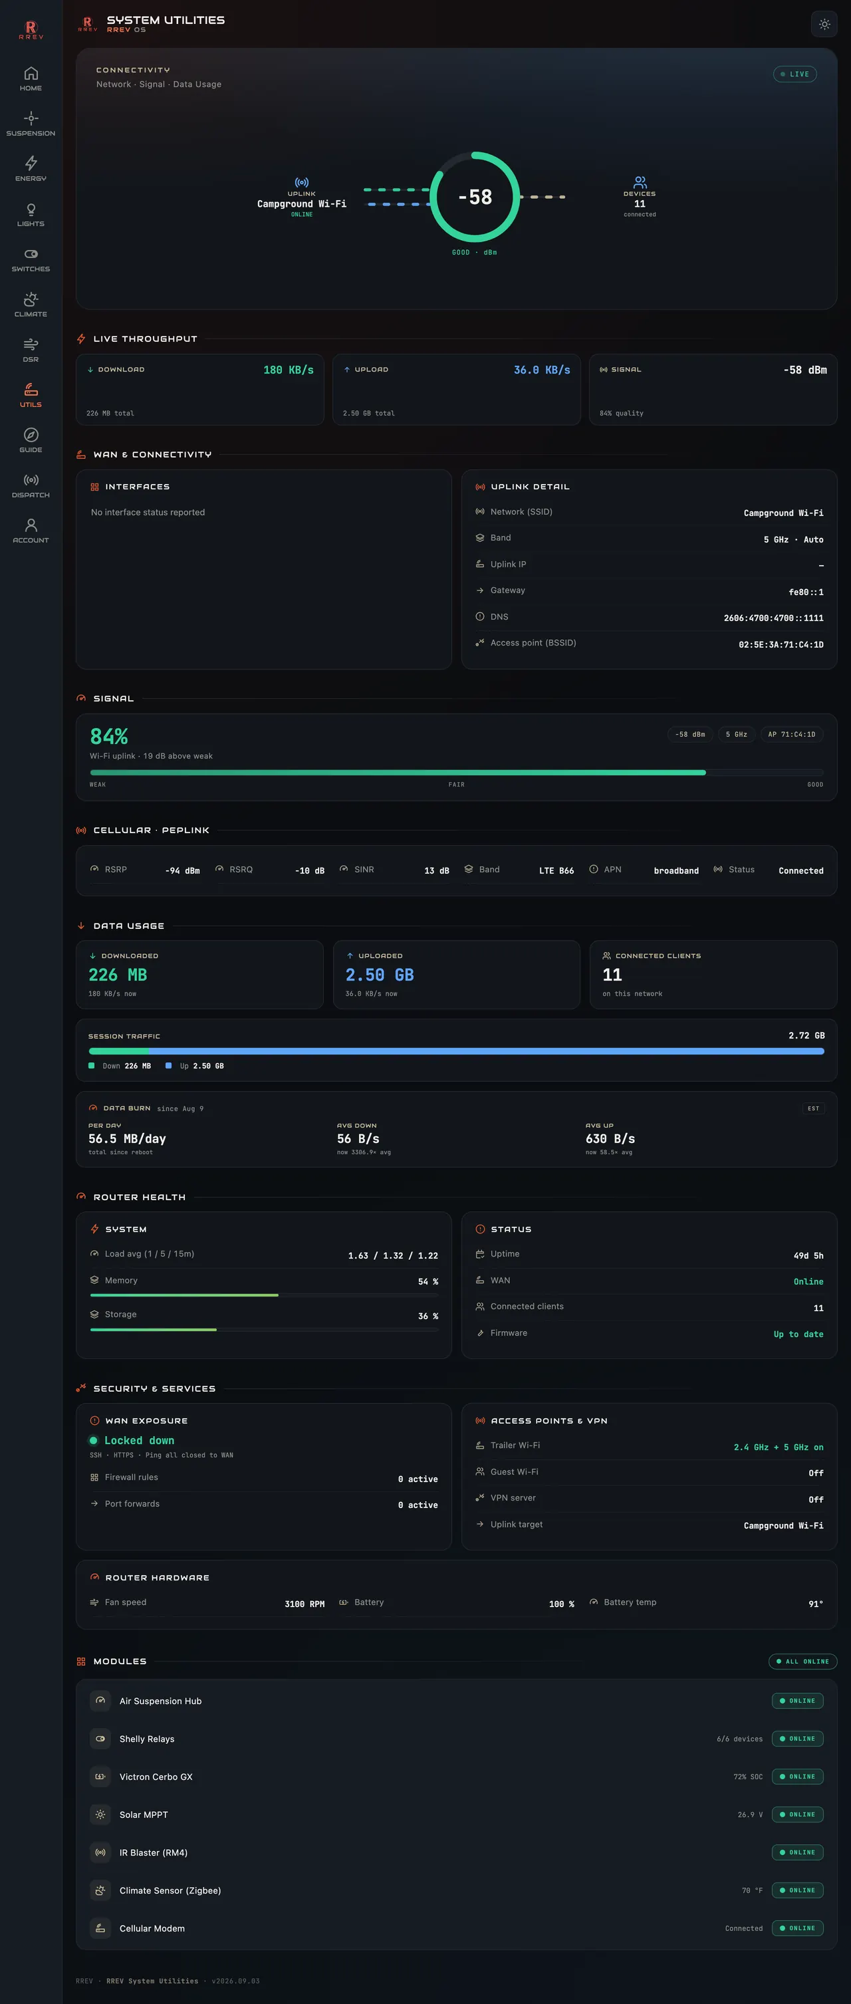
Task: Click the signal gauge showing -58
Action: click(x=475, y=197)
